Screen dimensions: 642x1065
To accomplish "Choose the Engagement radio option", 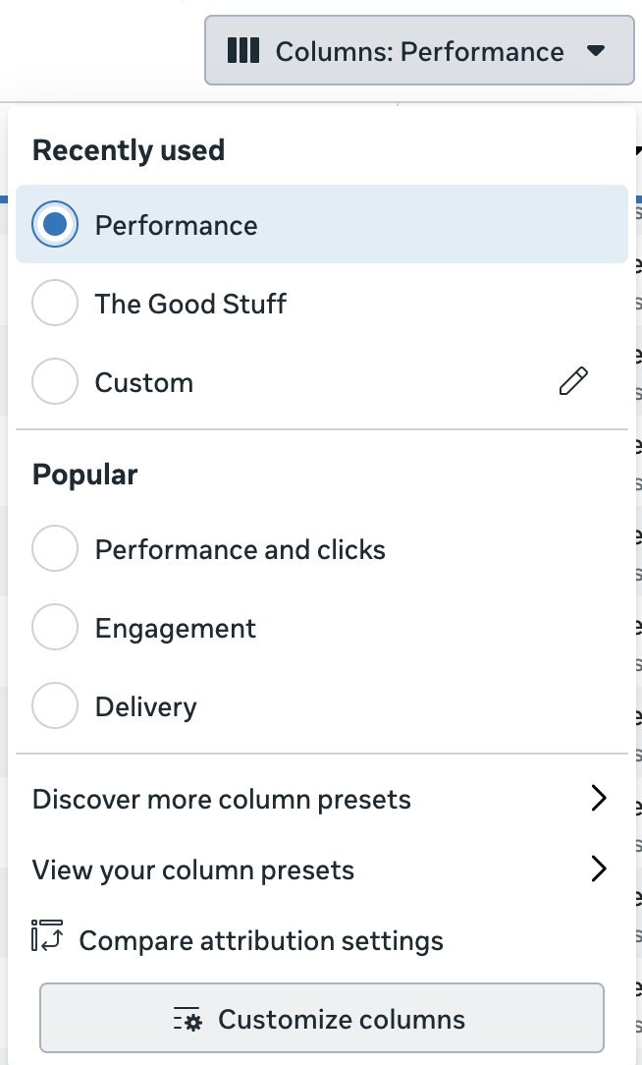I will pyautogui.click(x=55, y=628).
